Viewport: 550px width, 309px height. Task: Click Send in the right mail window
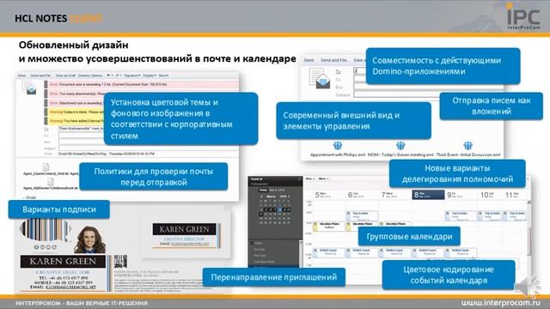coord(309,60)
